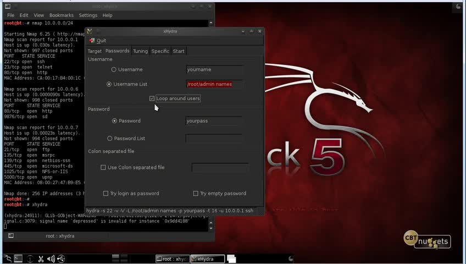
Task: Close the xHydra window
Action: tap(260, 31)
